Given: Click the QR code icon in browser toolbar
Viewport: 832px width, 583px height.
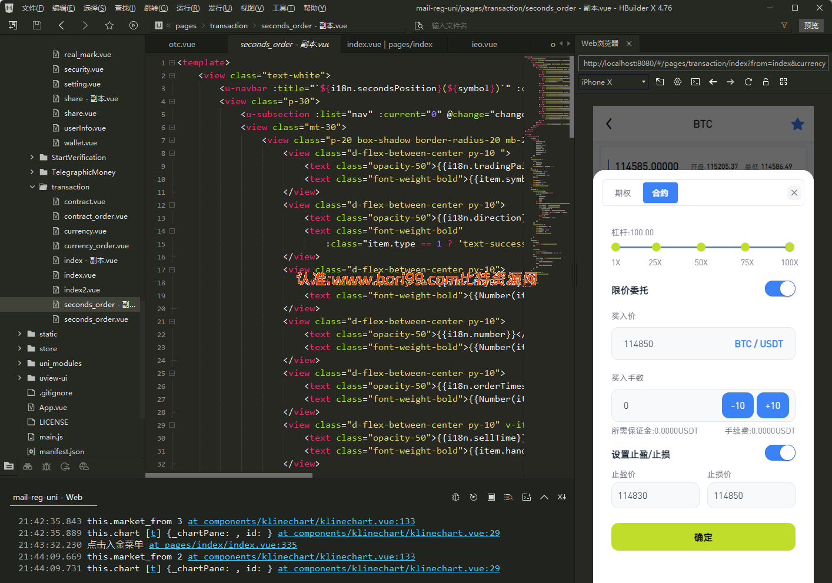Looking at the screenshot, I should click(x=783, y=82).
